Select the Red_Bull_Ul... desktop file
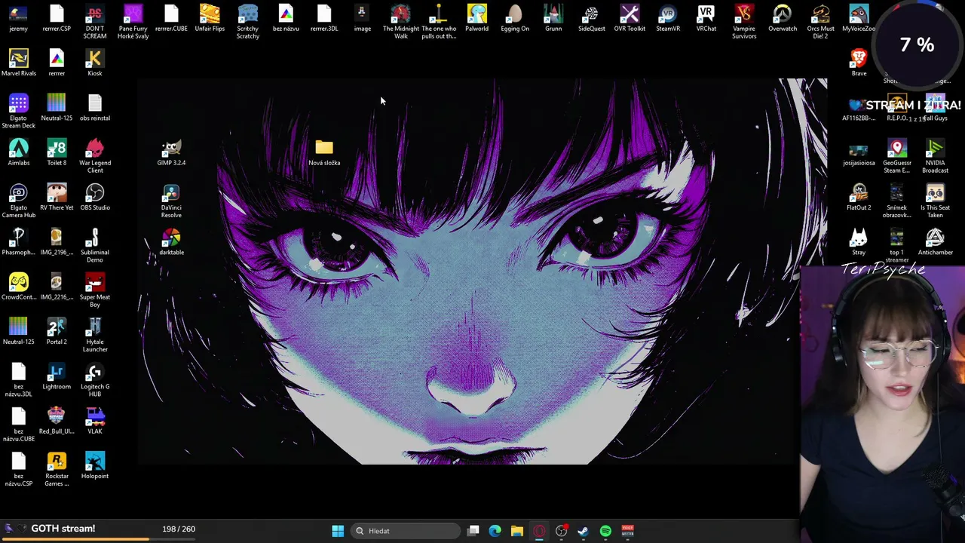The height and width of the screenshot is (543, 965). click(57, 422)
